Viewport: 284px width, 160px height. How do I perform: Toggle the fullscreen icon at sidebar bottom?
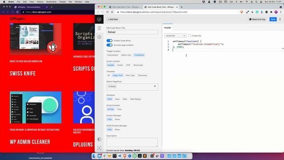pyautogui.click(x=99, y=148)
